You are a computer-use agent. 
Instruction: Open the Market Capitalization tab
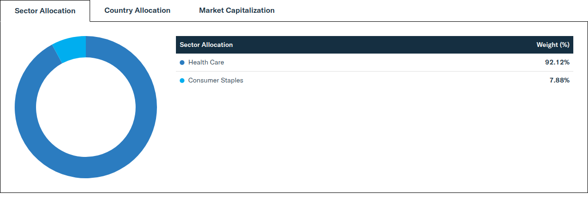click(x=237, y=10)
